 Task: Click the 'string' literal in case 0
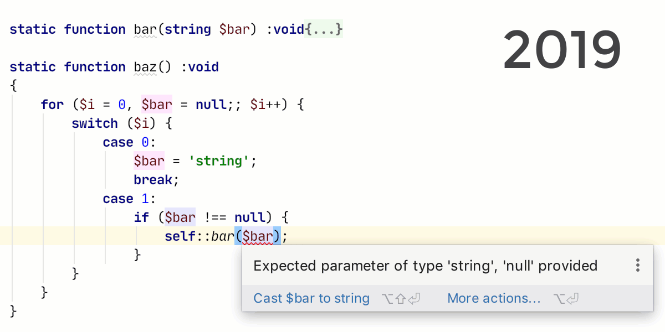click(220, 160)
